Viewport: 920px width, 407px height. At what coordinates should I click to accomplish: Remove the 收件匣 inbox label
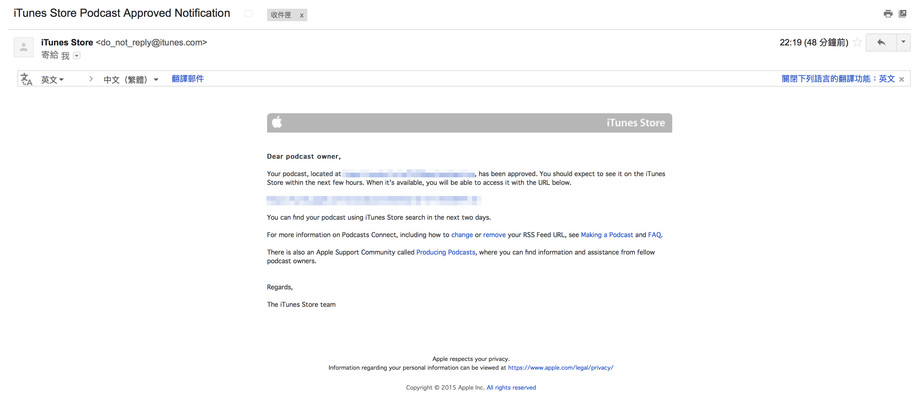pos(302,15)
